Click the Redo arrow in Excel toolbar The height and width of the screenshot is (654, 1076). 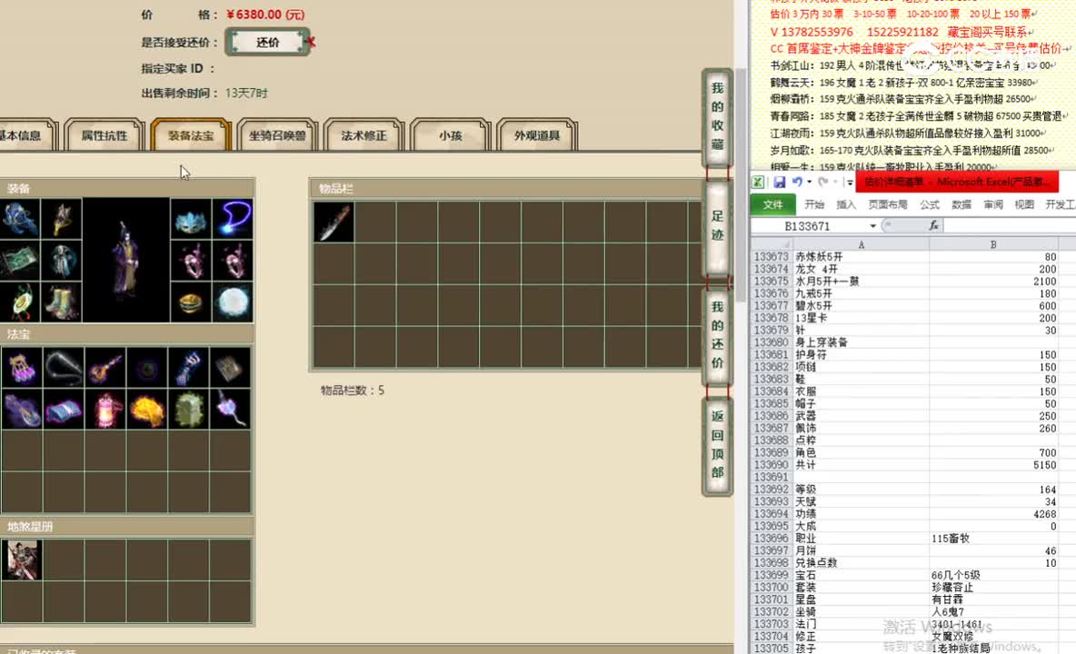click(x=822, y=183)
